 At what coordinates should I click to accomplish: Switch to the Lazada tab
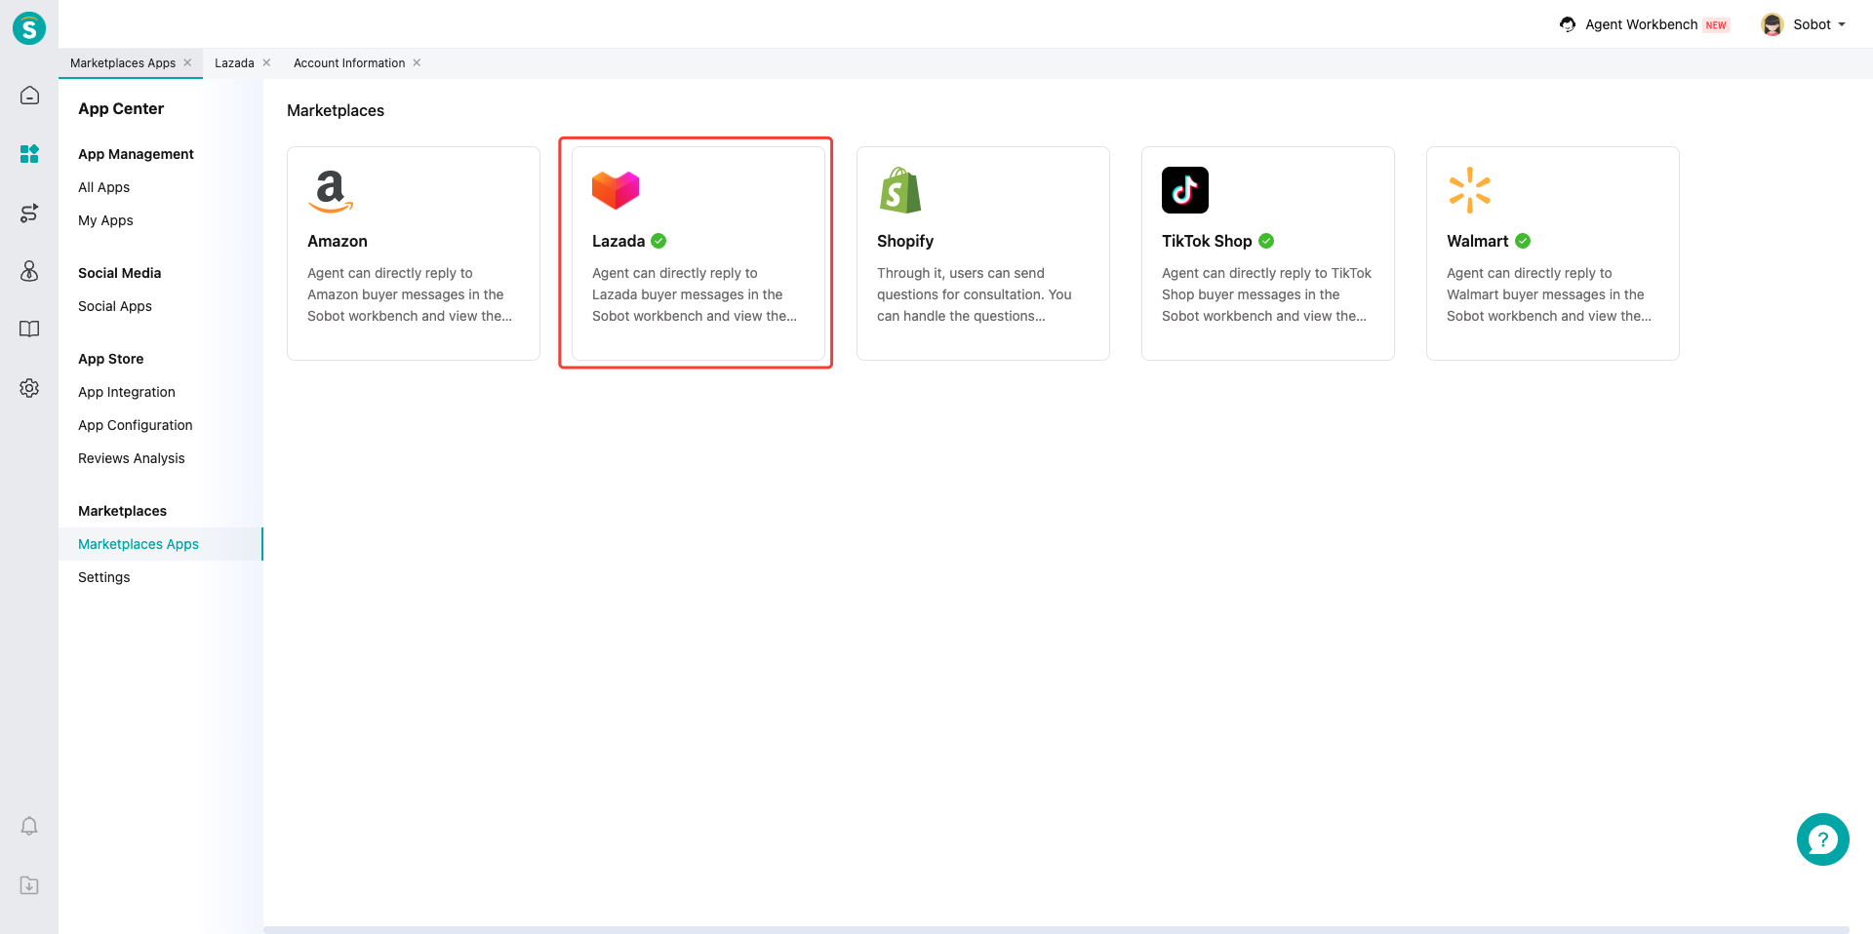(234, 63)
